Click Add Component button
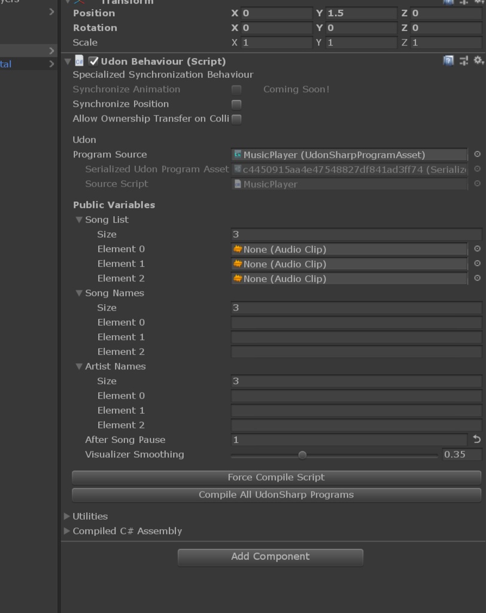Screen dimensions: 486x613 click(x=271, y=557)
